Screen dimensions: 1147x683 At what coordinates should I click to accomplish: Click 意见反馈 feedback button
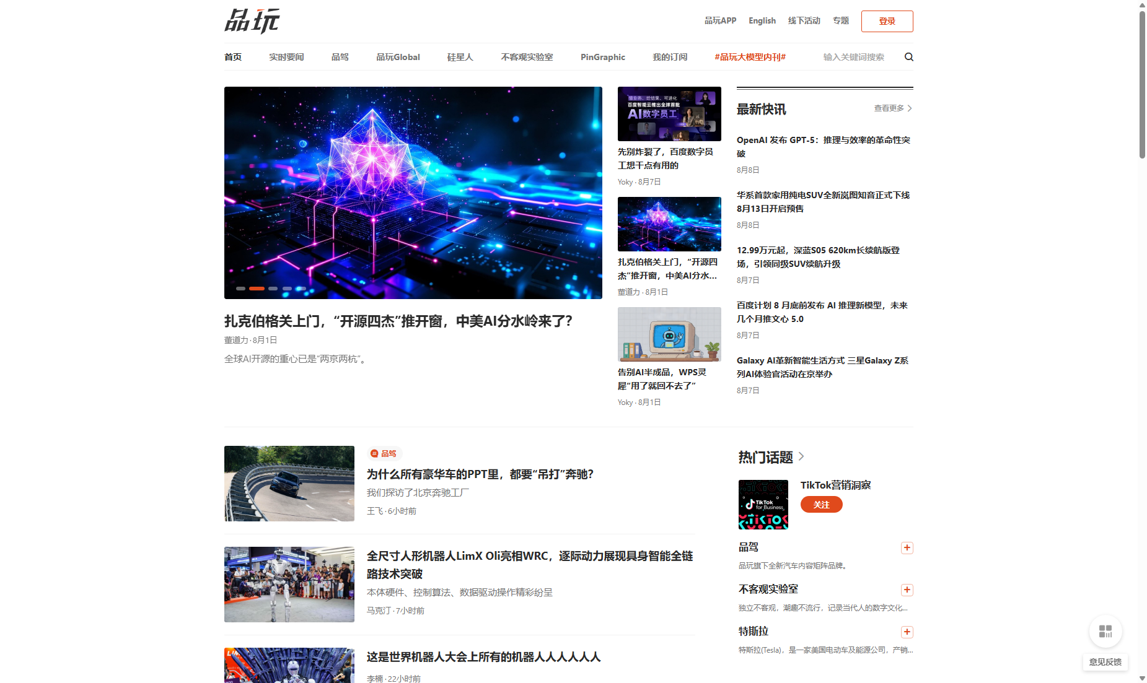pyautogui.click(x=1105, y=662)
